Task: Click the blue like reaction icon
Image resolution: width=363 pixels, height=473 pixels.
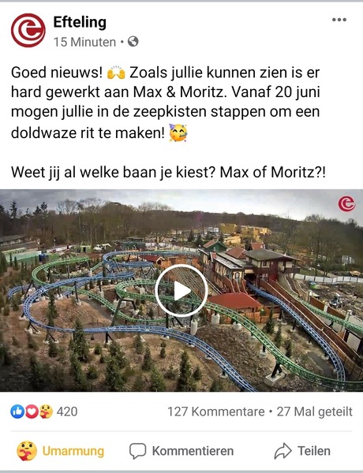Action: 17,412
